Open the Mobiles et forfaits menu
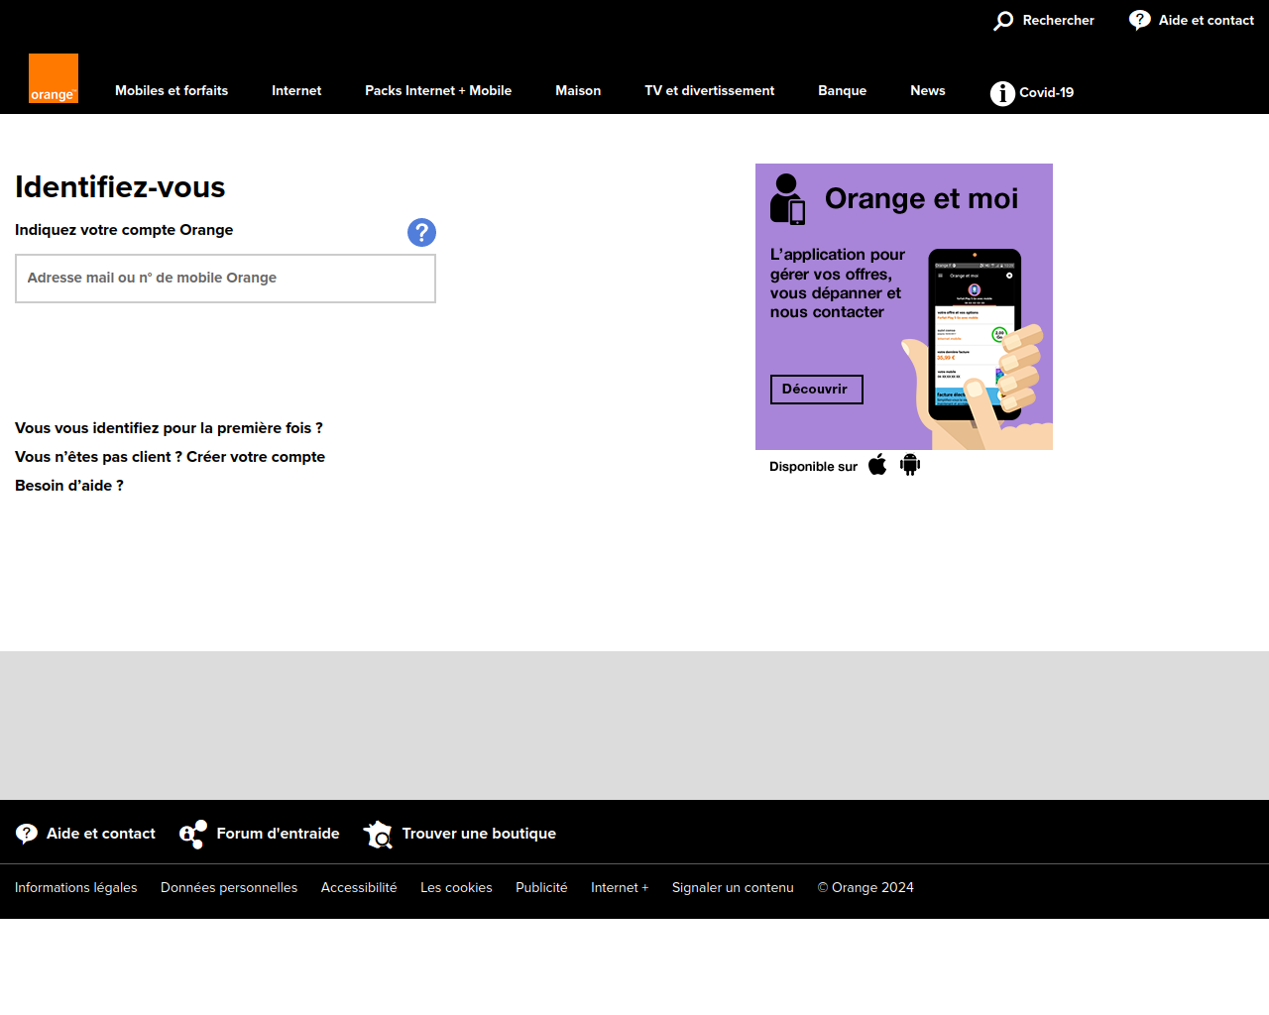Image resolution: width=1269 pixels, height=1015 pixels. click(x=172, y=90)
